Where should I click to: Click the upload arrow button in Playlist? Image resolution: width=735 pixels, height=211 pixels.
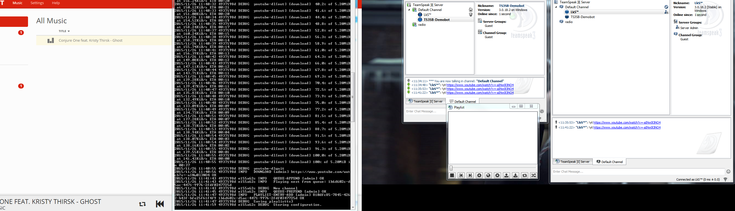[506, 175]
